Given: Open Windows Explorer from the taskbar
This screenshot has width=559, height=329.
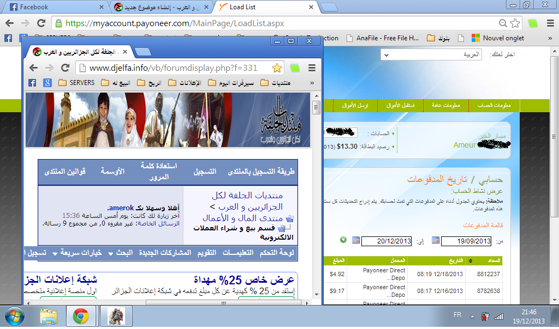Looking at the screenshot, I should (49, 316).
